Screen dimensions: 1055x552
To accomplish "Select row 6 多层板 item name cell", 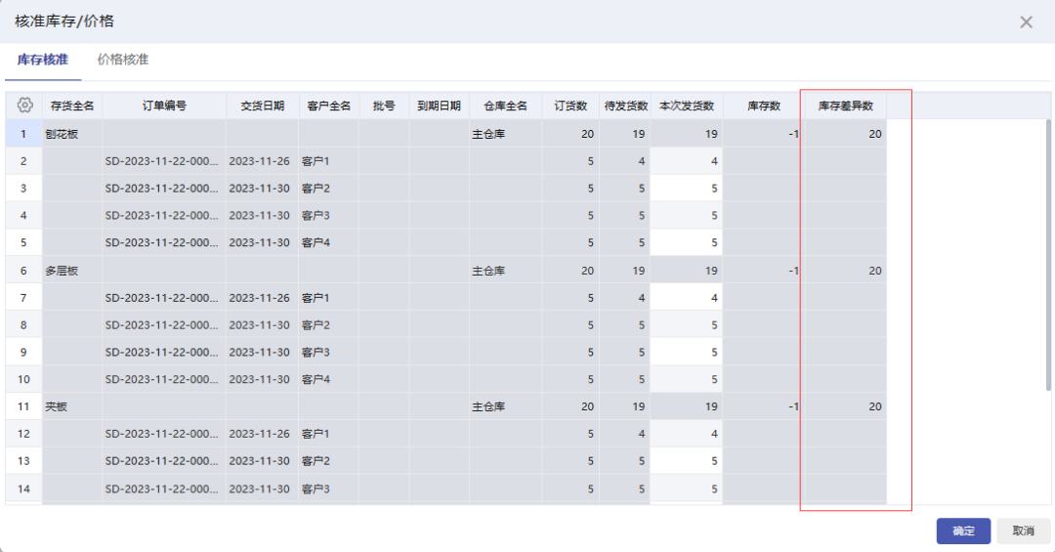I will click(72, 270).
